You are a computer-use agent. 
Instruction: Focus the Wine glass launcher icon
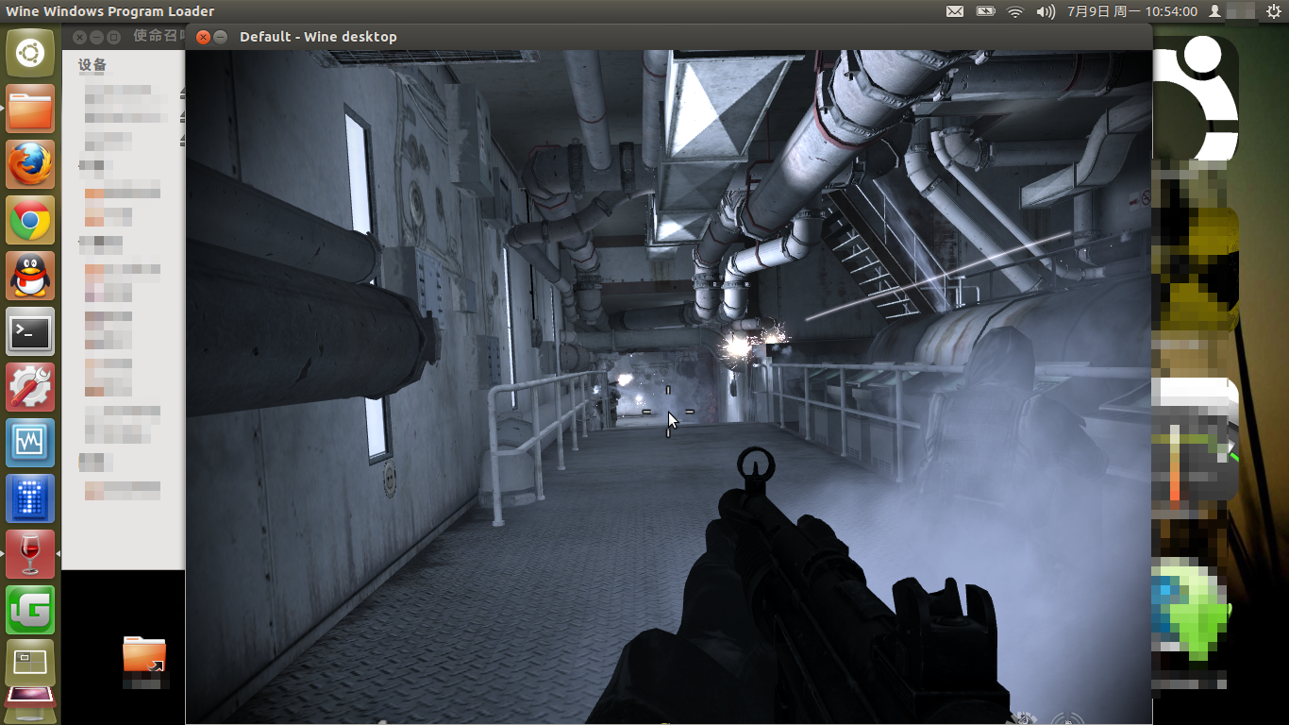tap(30, 554)
